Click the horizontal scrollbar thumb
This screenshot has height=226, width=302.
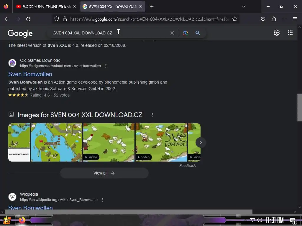click(x=129, y=212)
